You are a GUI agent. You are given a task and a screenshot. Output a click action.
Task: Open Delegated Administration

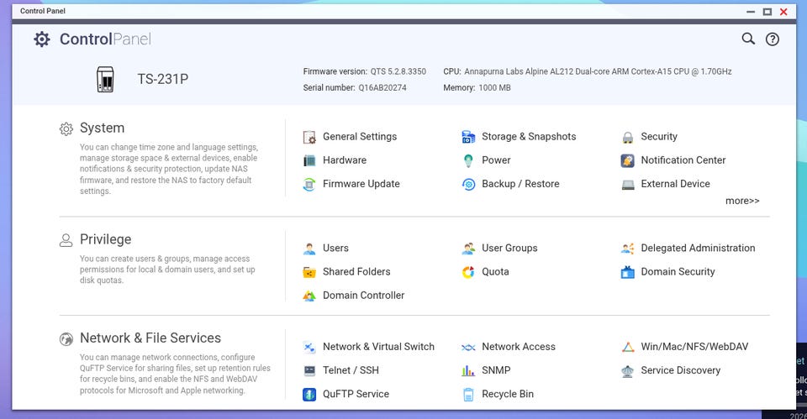coord(698,249)
